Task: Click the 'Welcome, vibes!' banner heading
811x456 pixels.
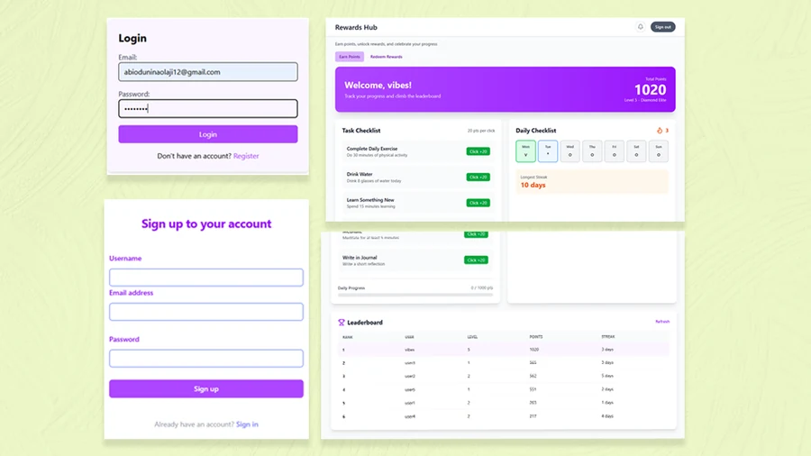Action: (378, 86)
